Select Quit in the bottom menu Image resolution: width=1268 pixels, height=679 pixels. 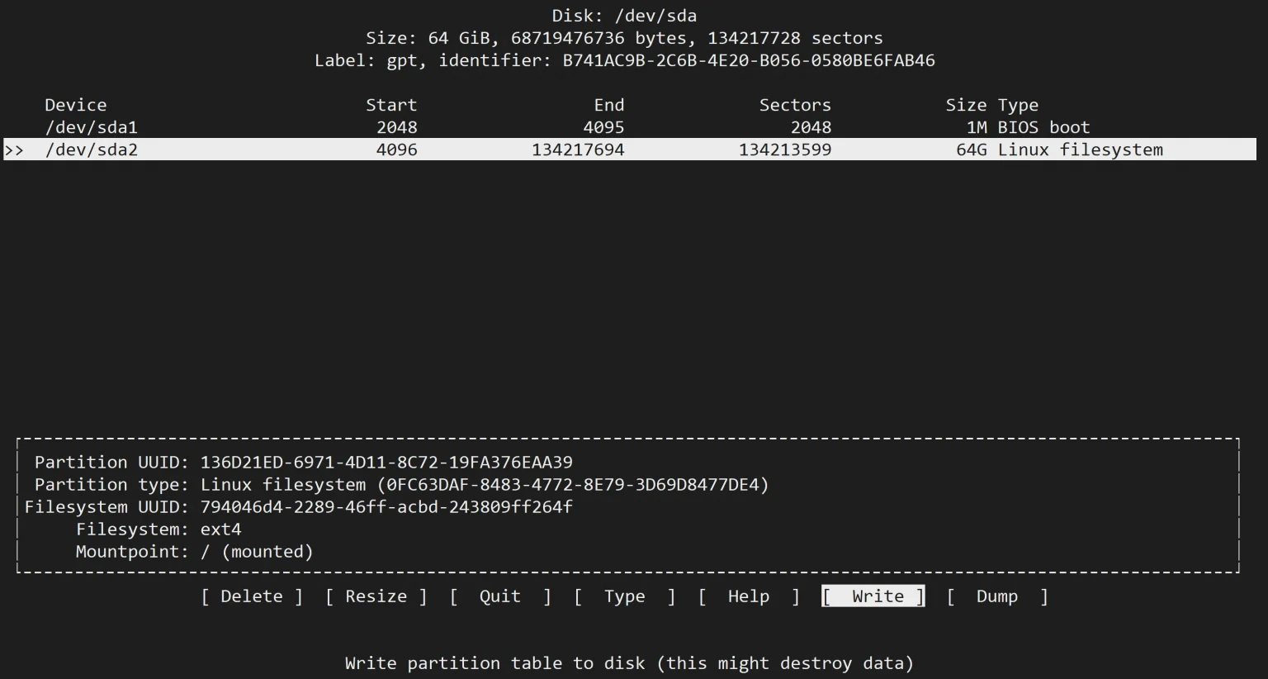coord(500,596)
